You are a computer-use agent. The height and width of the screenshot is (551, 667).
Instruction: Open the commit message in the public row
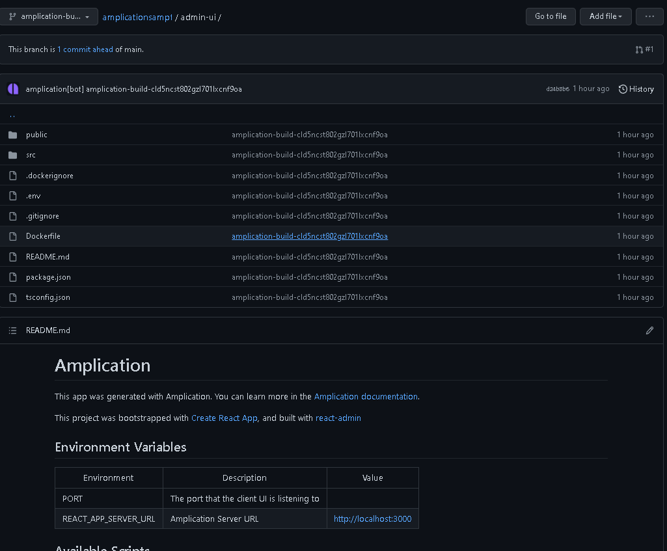click(310, 135)
